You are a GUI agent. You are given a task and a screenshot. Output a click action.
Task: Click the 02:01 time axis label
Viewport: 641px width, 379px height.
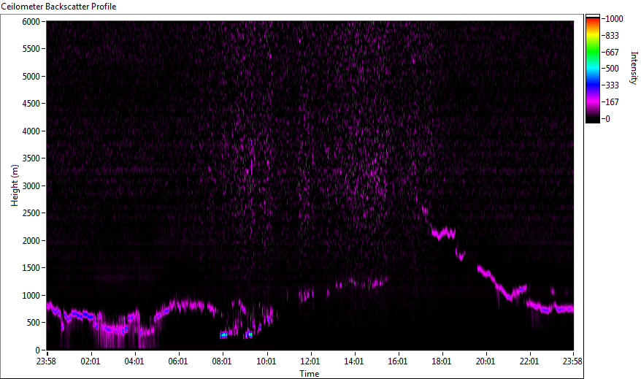(91, 361)
